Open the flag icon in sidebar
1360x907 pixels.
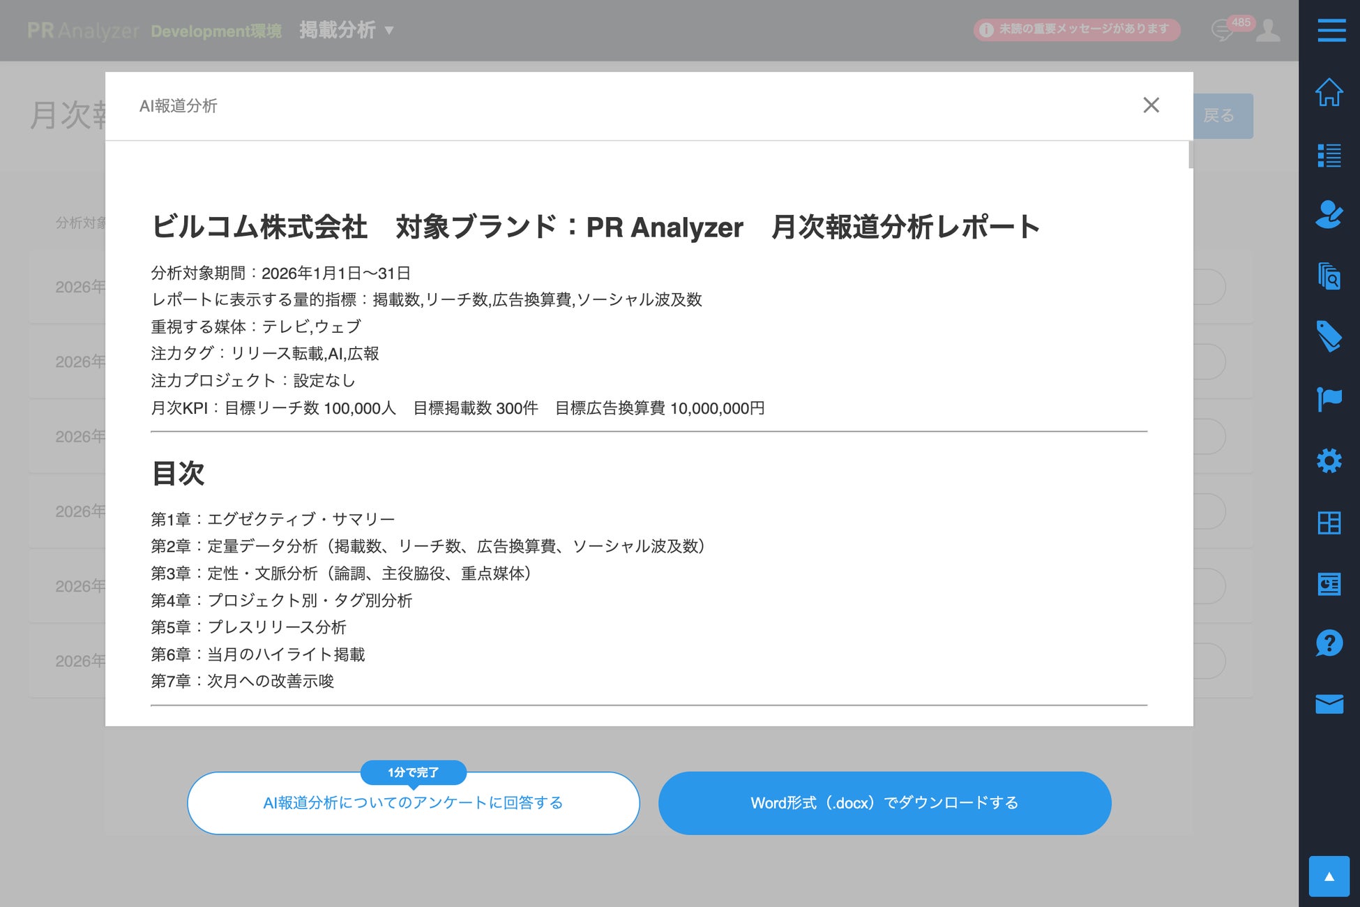pyautogui.click(x=1329, y=399)
